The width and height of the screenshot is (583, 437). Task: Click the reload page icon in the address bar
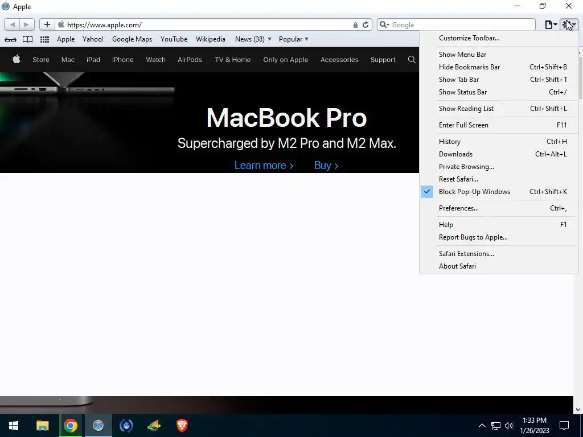pos(366,25)
